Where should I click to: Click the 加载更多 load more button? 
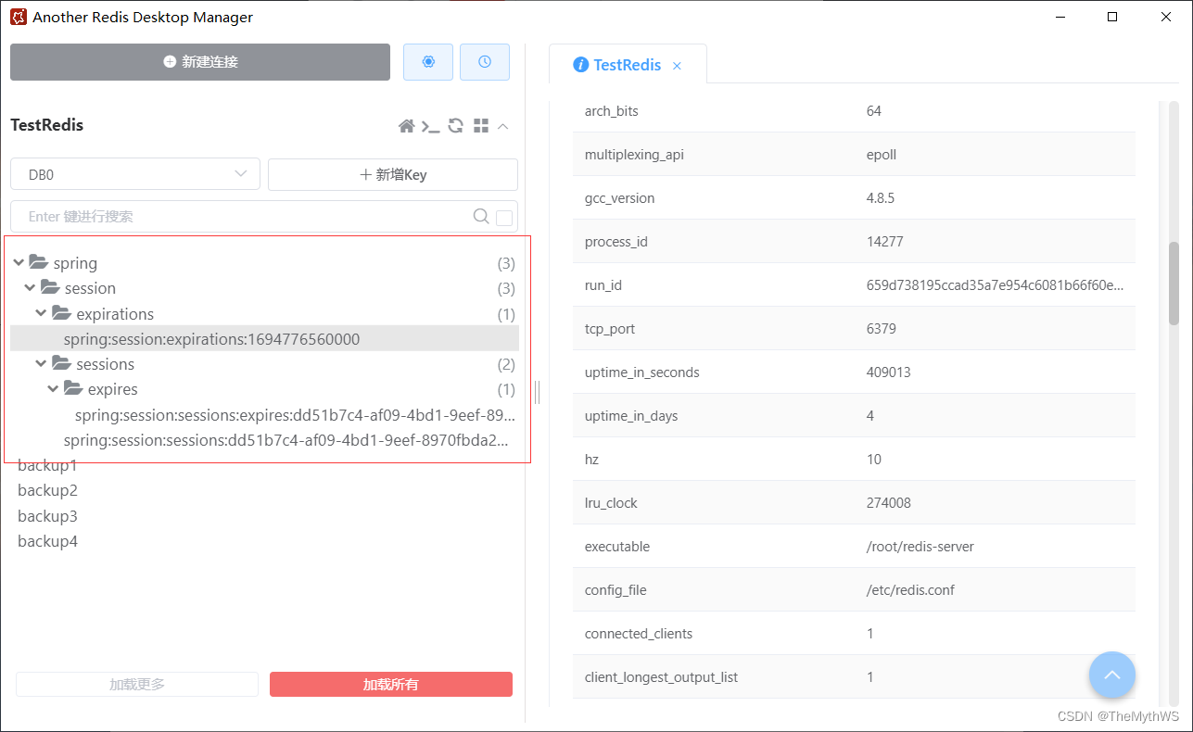tap(137, 685)
